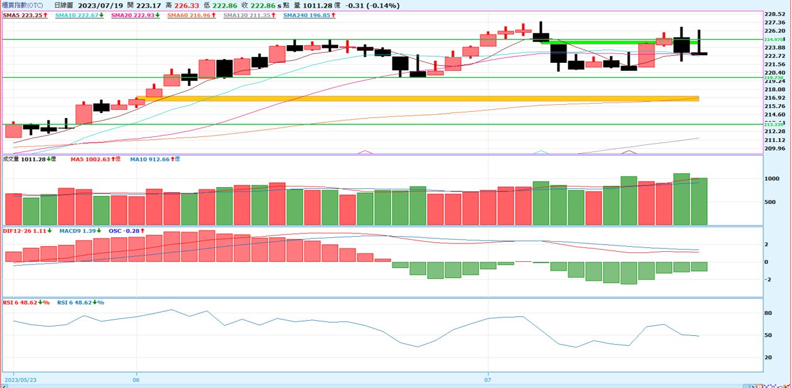Click the 218.08 price axis label
This screenshot has height=388, width=792.
tap(774, 90)
